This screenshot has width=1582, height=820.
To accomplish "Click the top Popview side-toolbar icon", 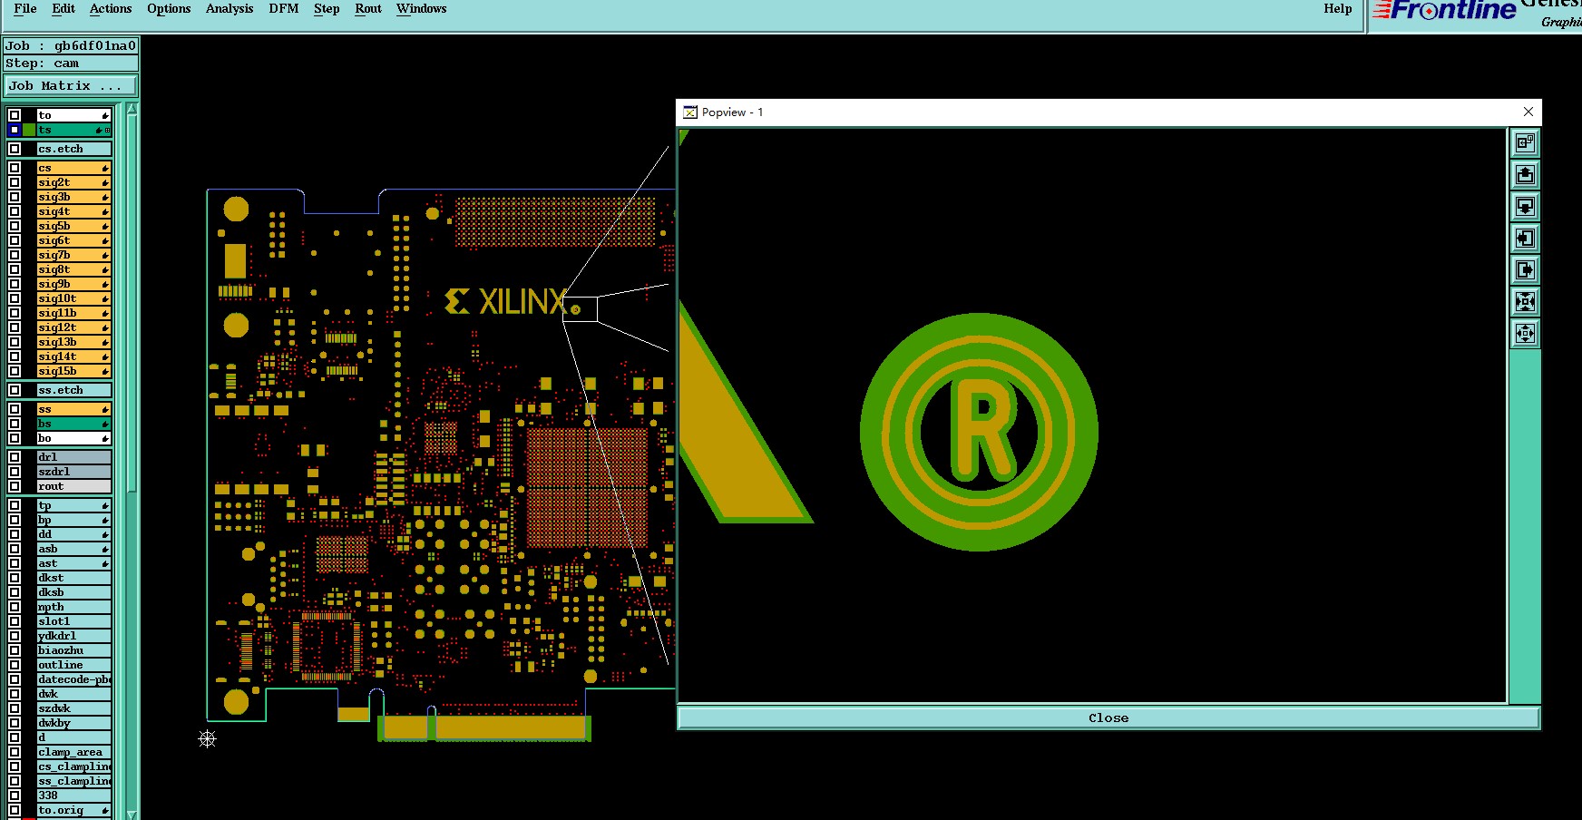I will click(x=1525, y=142).
